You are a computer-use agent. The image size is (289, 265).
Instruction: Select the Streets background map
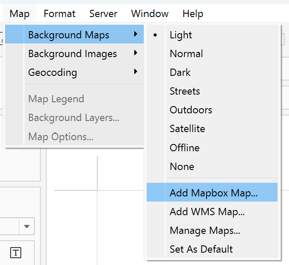tap(212, 91)
